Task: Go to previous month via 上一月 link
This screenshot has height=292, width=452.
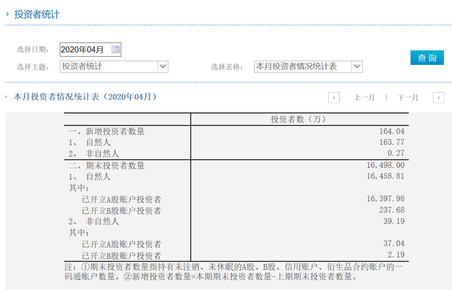Action: pos(364,97)
